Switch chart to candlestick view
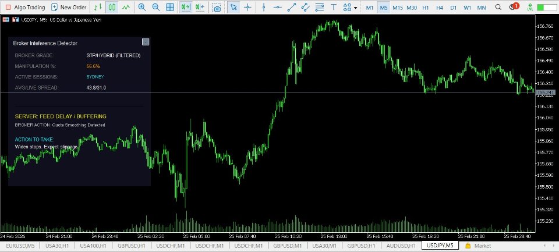The width and height of the screenshot is (559, 252). 112,7
